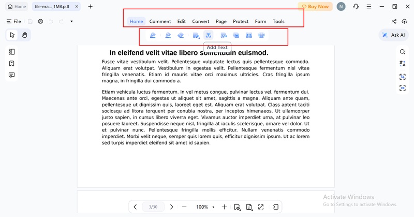Enter full screen mode
The width and height of the screenshot is (414, 217).
tap(261, 207)
